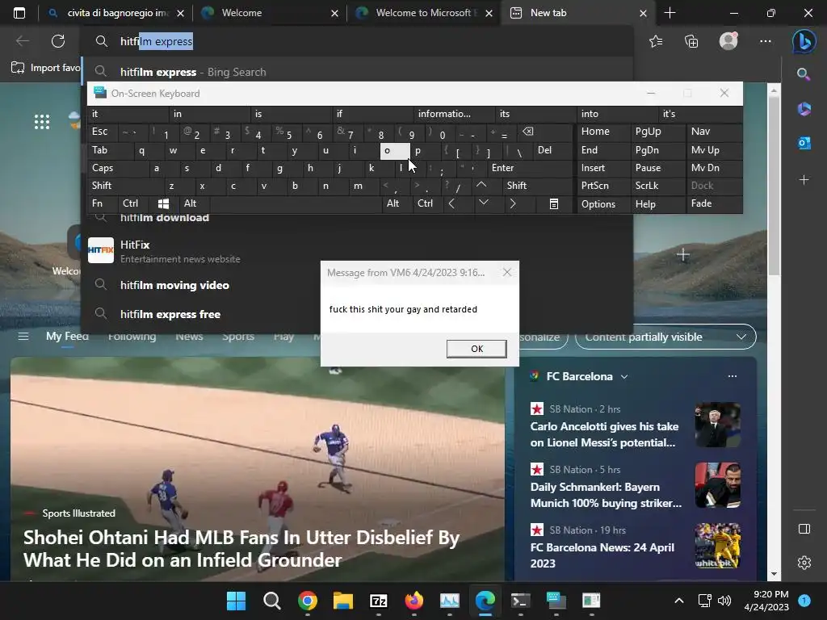The width and height of the screenshot is (827, 620).
Task: Expand the FC Barcelona topic chevron
Action: coord(624,376)
